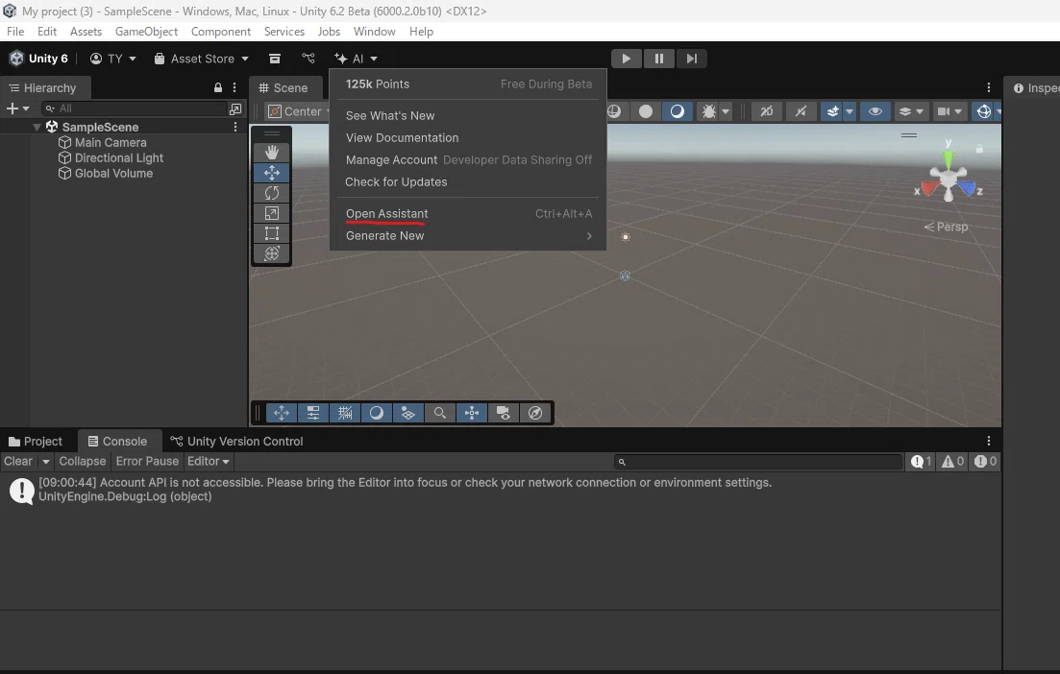Select the combined Transform tool
The height and width of the screenshot is (674, 1060).
272,253
